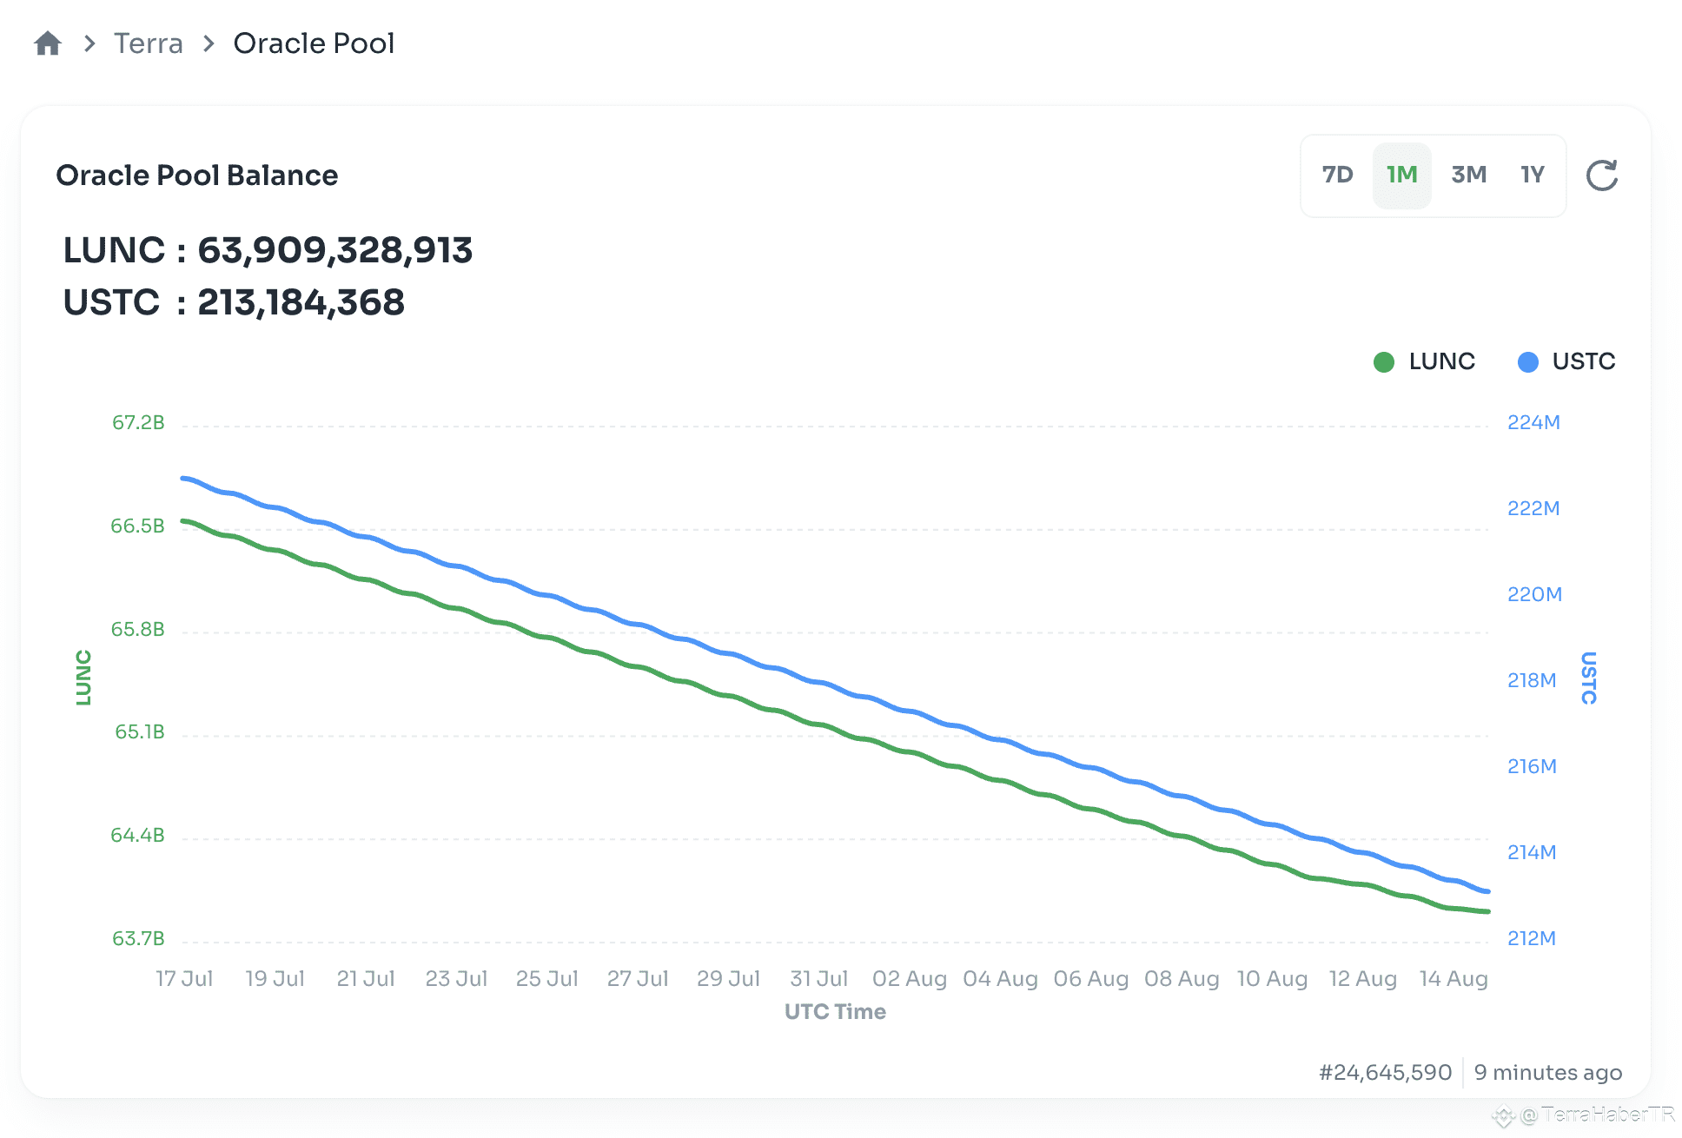Click the 31 Jul axis label
The image size is (1682, 1138).
(x=818, y=979)
